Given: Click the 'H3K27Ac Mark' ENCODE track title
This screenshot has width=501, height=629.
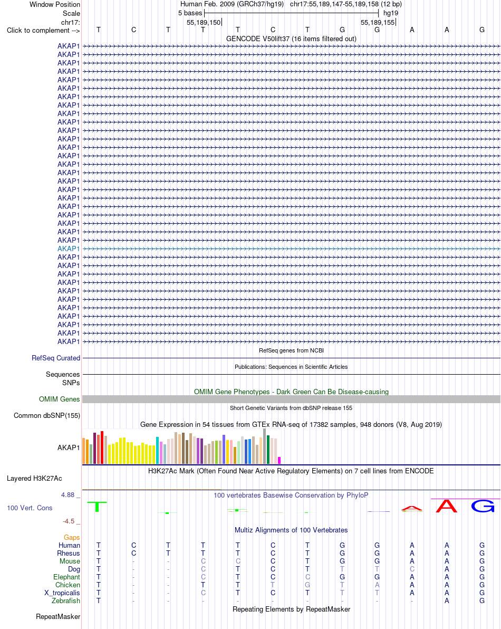Looking at the screenshot, I should (x=292, y=471).
